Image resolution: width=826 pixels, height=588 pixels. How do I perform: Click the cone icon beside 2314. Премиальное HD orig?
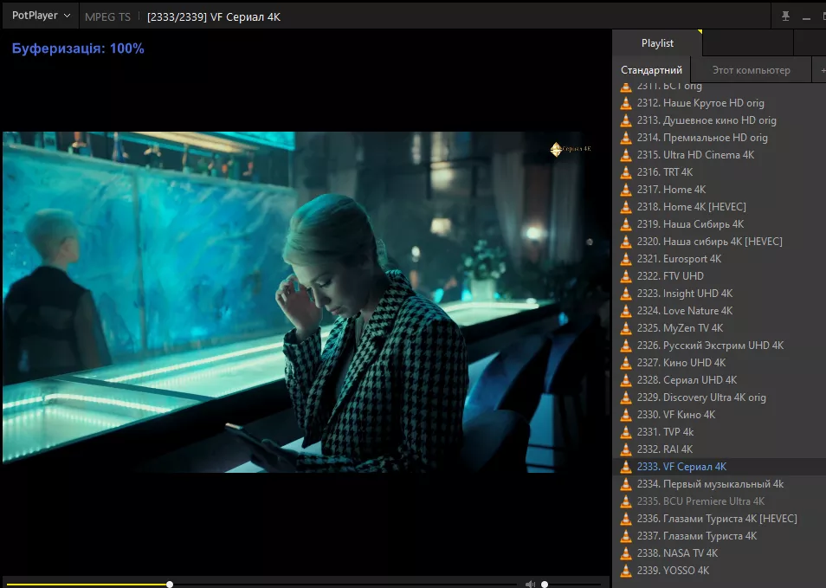click(626, 138)
